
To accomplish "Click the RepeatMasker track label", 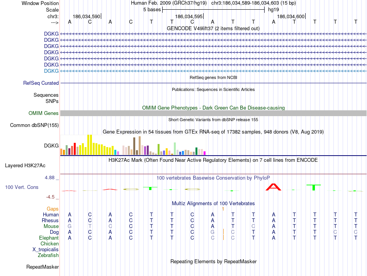I will [x=42, y=267].
